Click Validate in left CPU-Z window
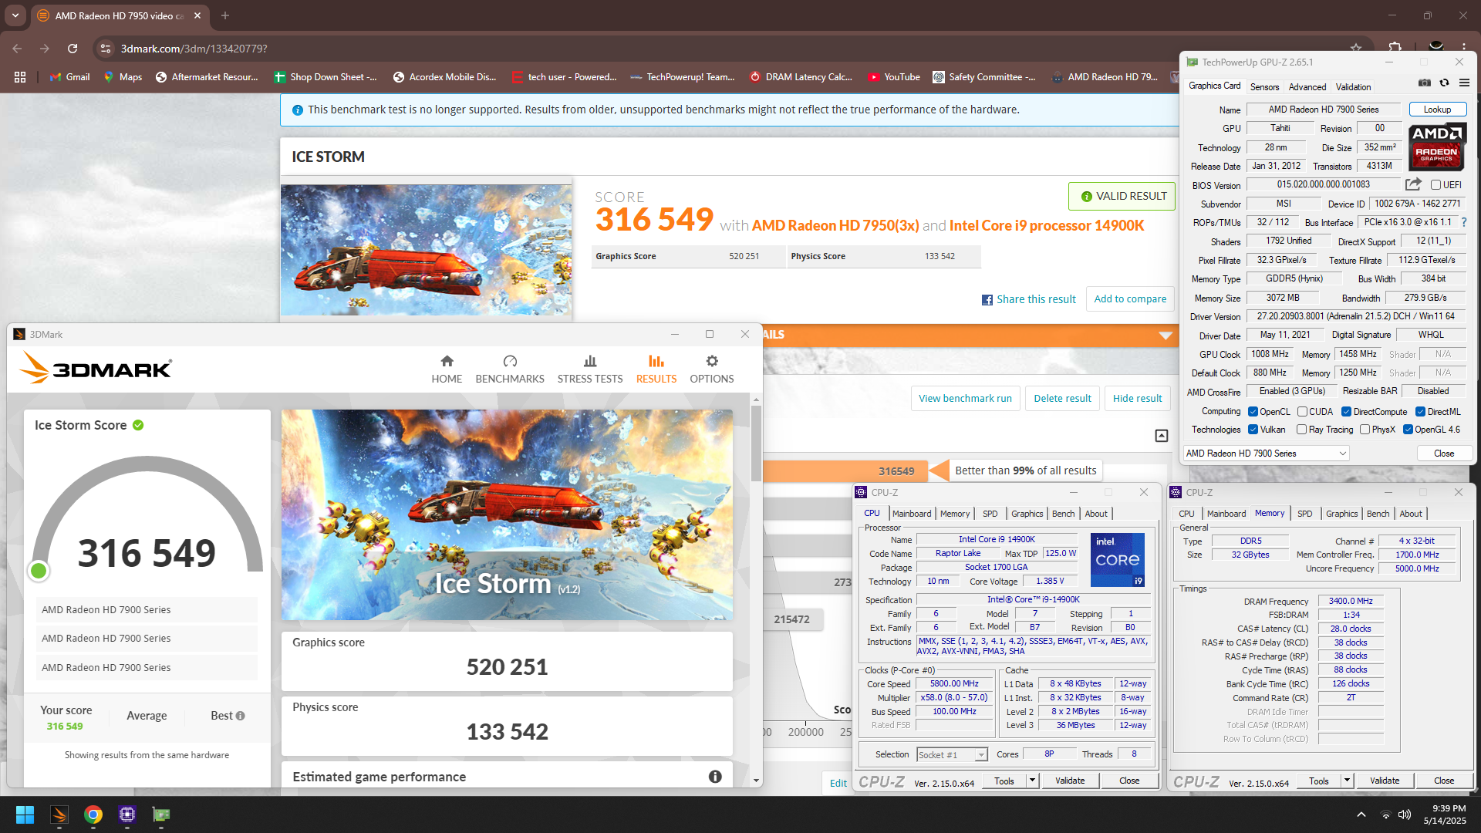 coord(1070,781)
